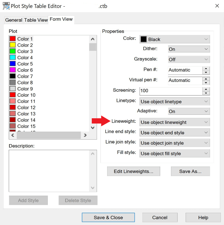This screenshot has height=225, width=224.
Task: Open the Lineweight dropdown
Action: pos(175,122)
